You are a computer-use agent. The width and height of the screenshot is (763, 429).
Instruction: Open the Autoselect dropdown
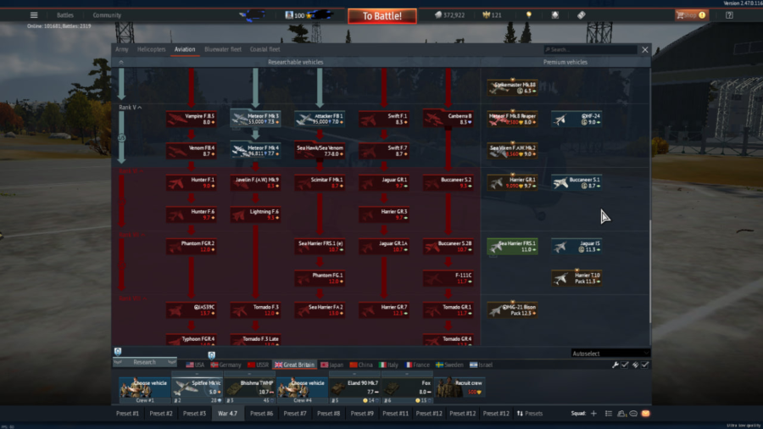click(x=609, y=353)
